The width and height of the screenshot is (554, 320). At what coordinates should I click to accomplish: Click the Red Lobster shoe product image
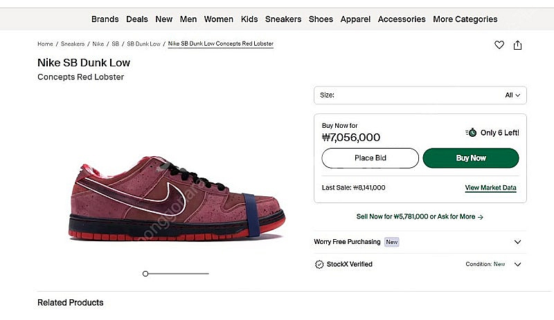tap(177, 198)
